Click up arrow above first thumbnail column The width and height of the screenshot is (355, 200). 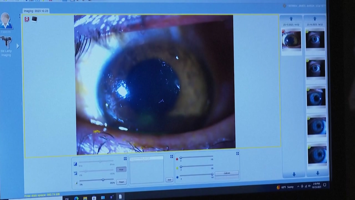[291, 19]
